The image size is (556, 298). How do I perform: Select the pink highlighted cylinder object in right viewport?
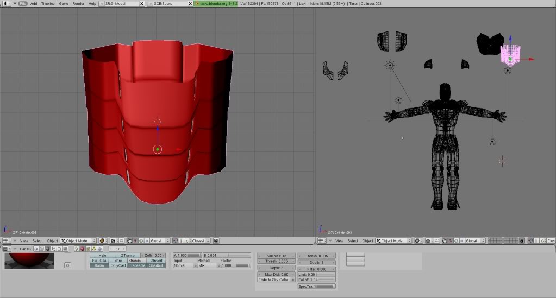510,55
